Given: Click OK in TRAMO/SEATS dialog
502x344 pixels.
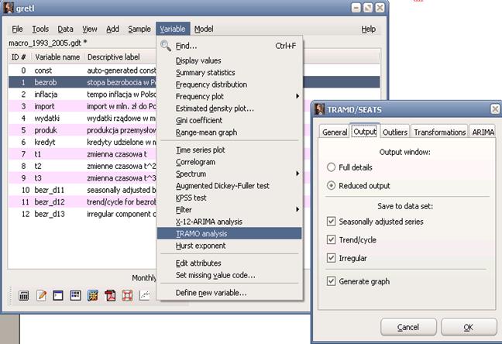Looking at the screenshot, I should pyautogui.click(x=469, y=327).
